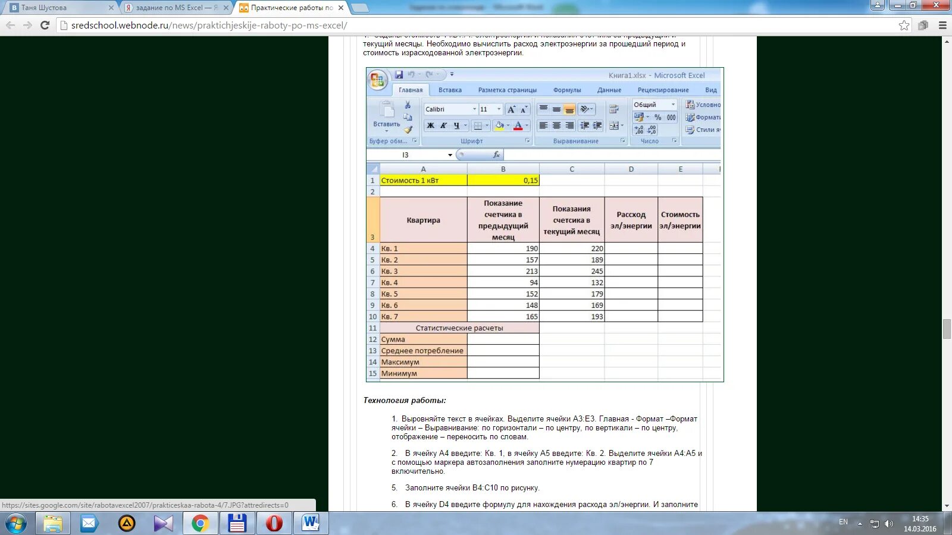Switch to the Таня Шустова browser tab
Screen dimensions: 952x535
point(61,8)
